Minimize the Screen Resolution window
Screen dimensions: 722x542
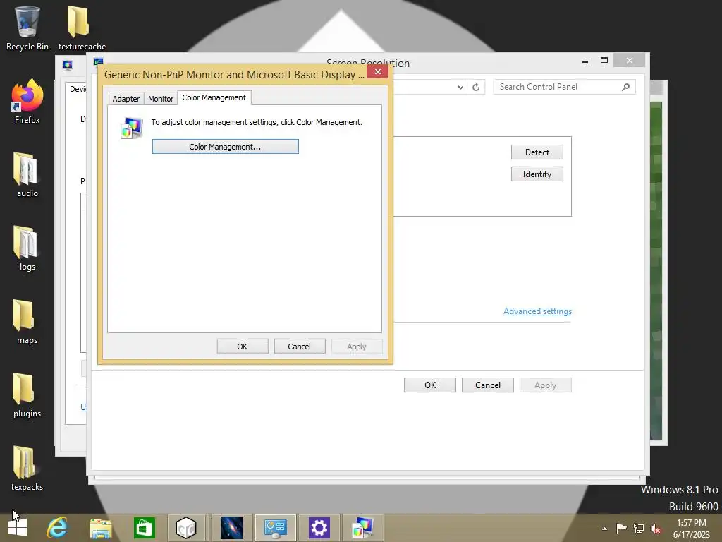pyautogui.click(x=585, y=61)
